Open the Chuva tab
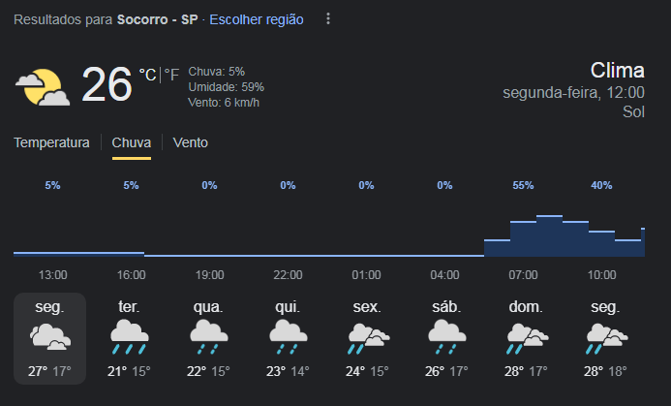This screenshot has width=671, height=406. pos(132,142)
